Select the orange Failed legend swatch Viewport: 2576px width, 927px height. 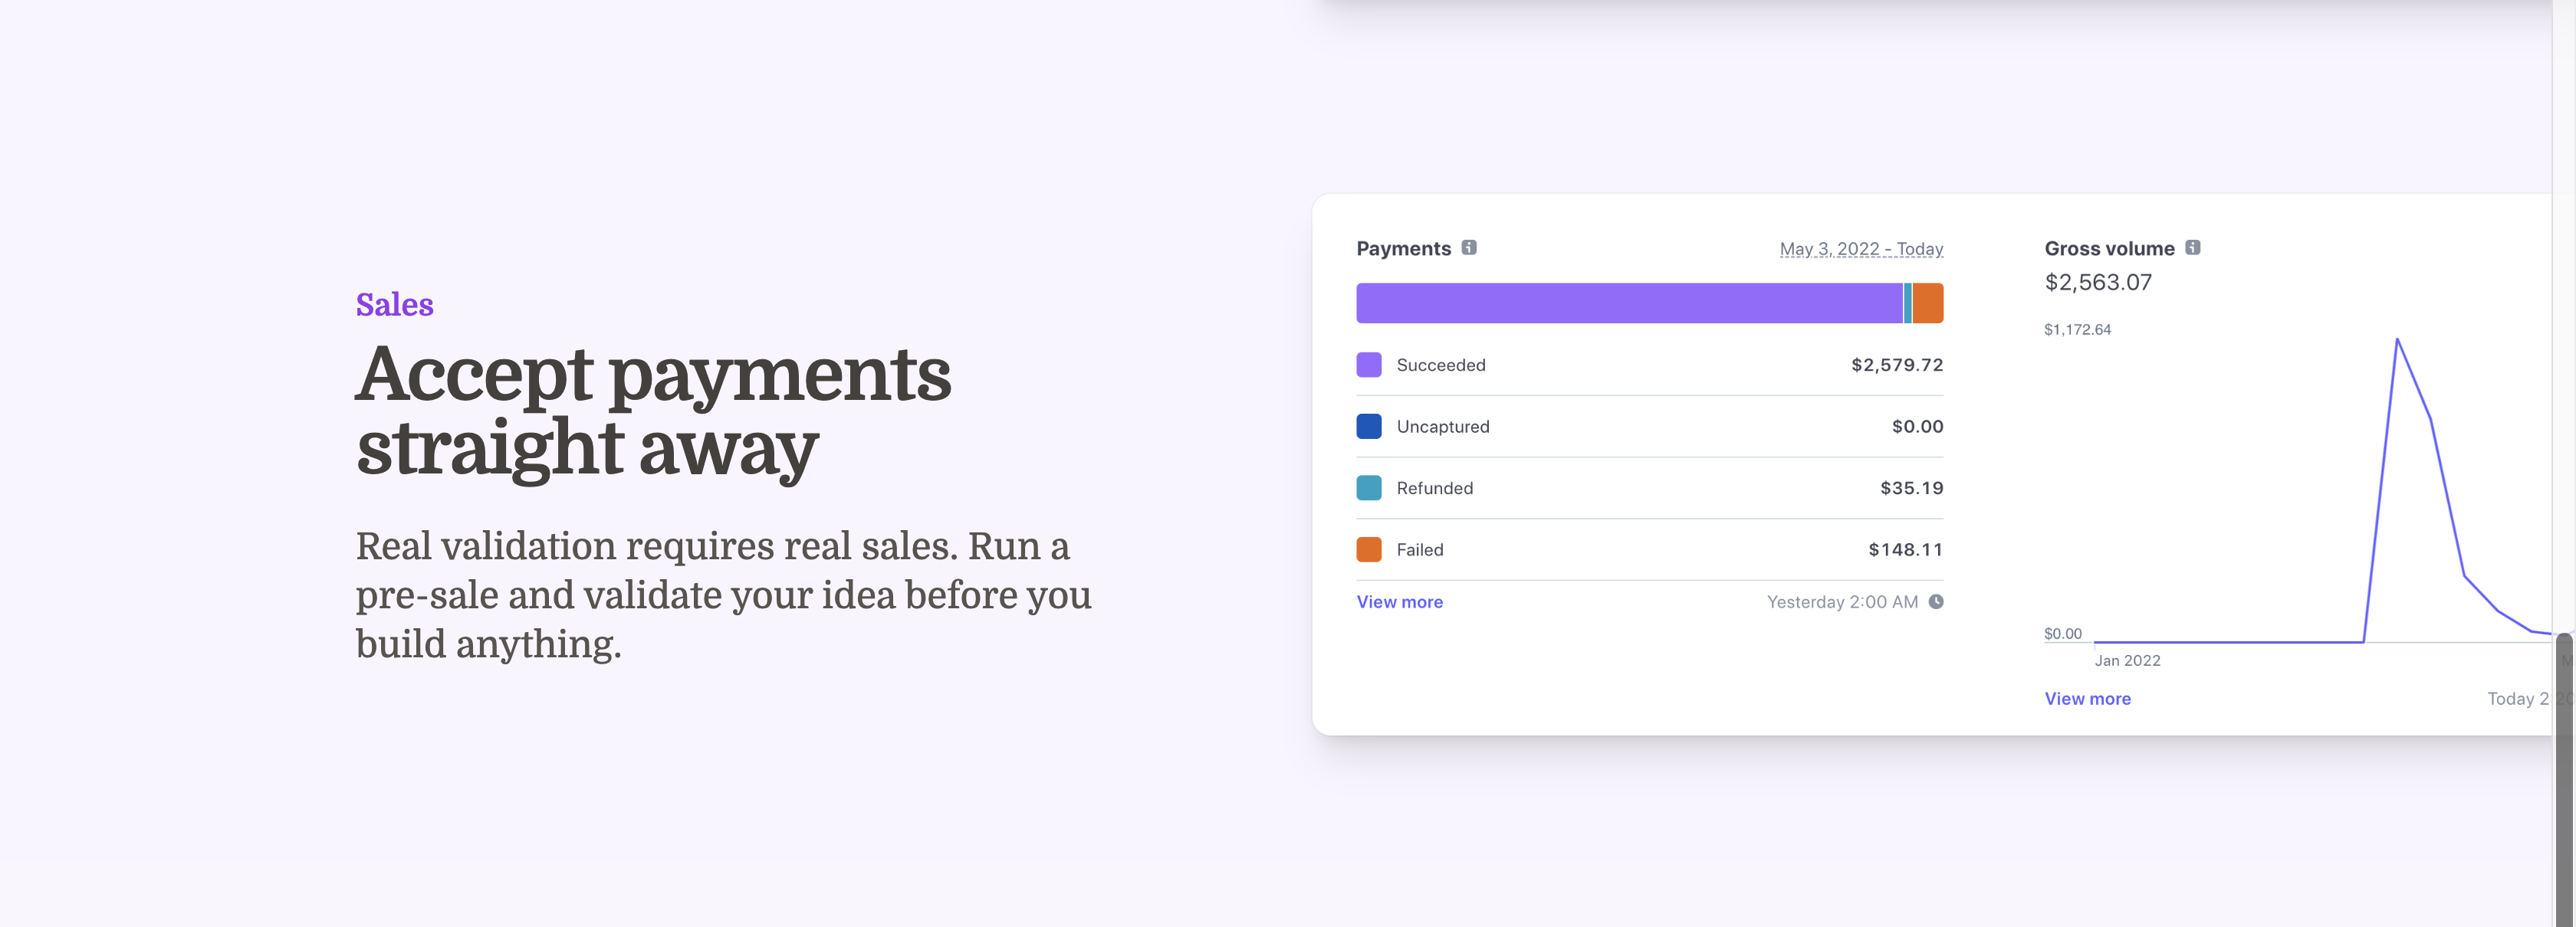(x=1368, y=549)
